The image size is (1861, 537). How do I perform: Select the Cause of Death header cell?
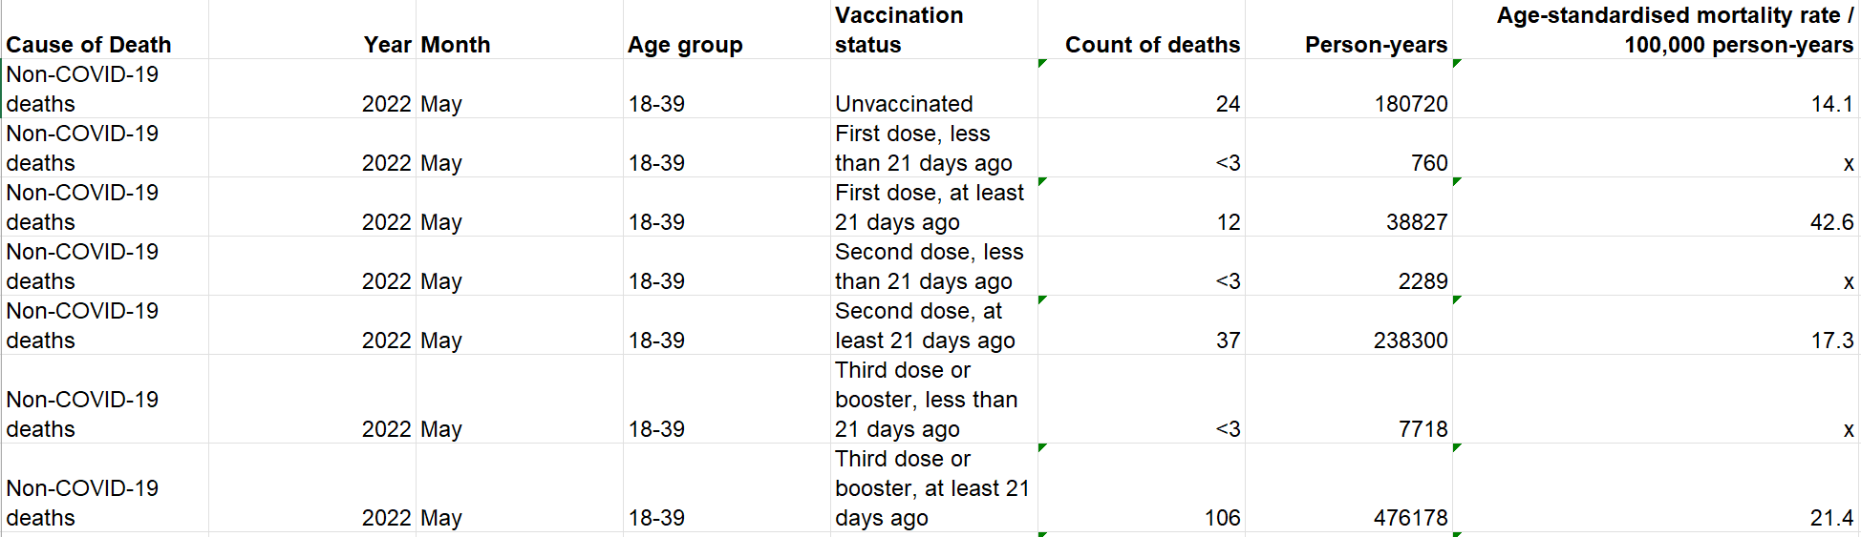point(105,30)
